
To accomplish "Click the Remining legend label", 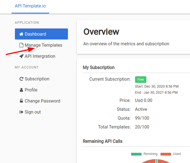I will click(x=151, y=154).
